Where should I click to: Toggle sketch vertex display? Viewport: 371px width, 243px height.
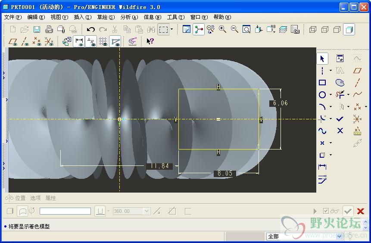coord(115,41)
